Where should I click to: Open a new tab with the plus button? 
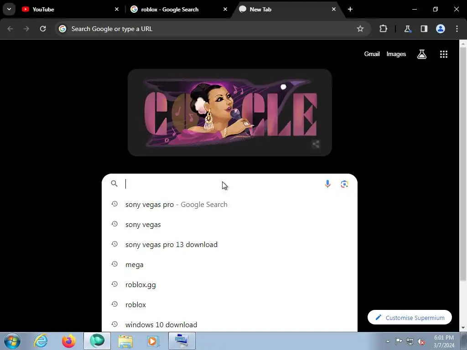(x=350, y=9)
